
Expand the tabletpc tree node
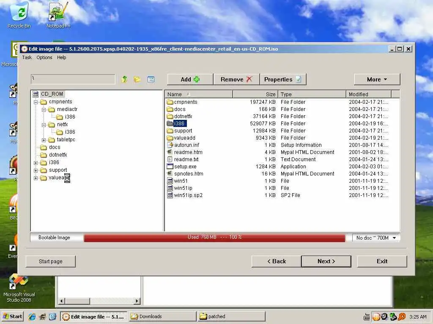[44, 140]
